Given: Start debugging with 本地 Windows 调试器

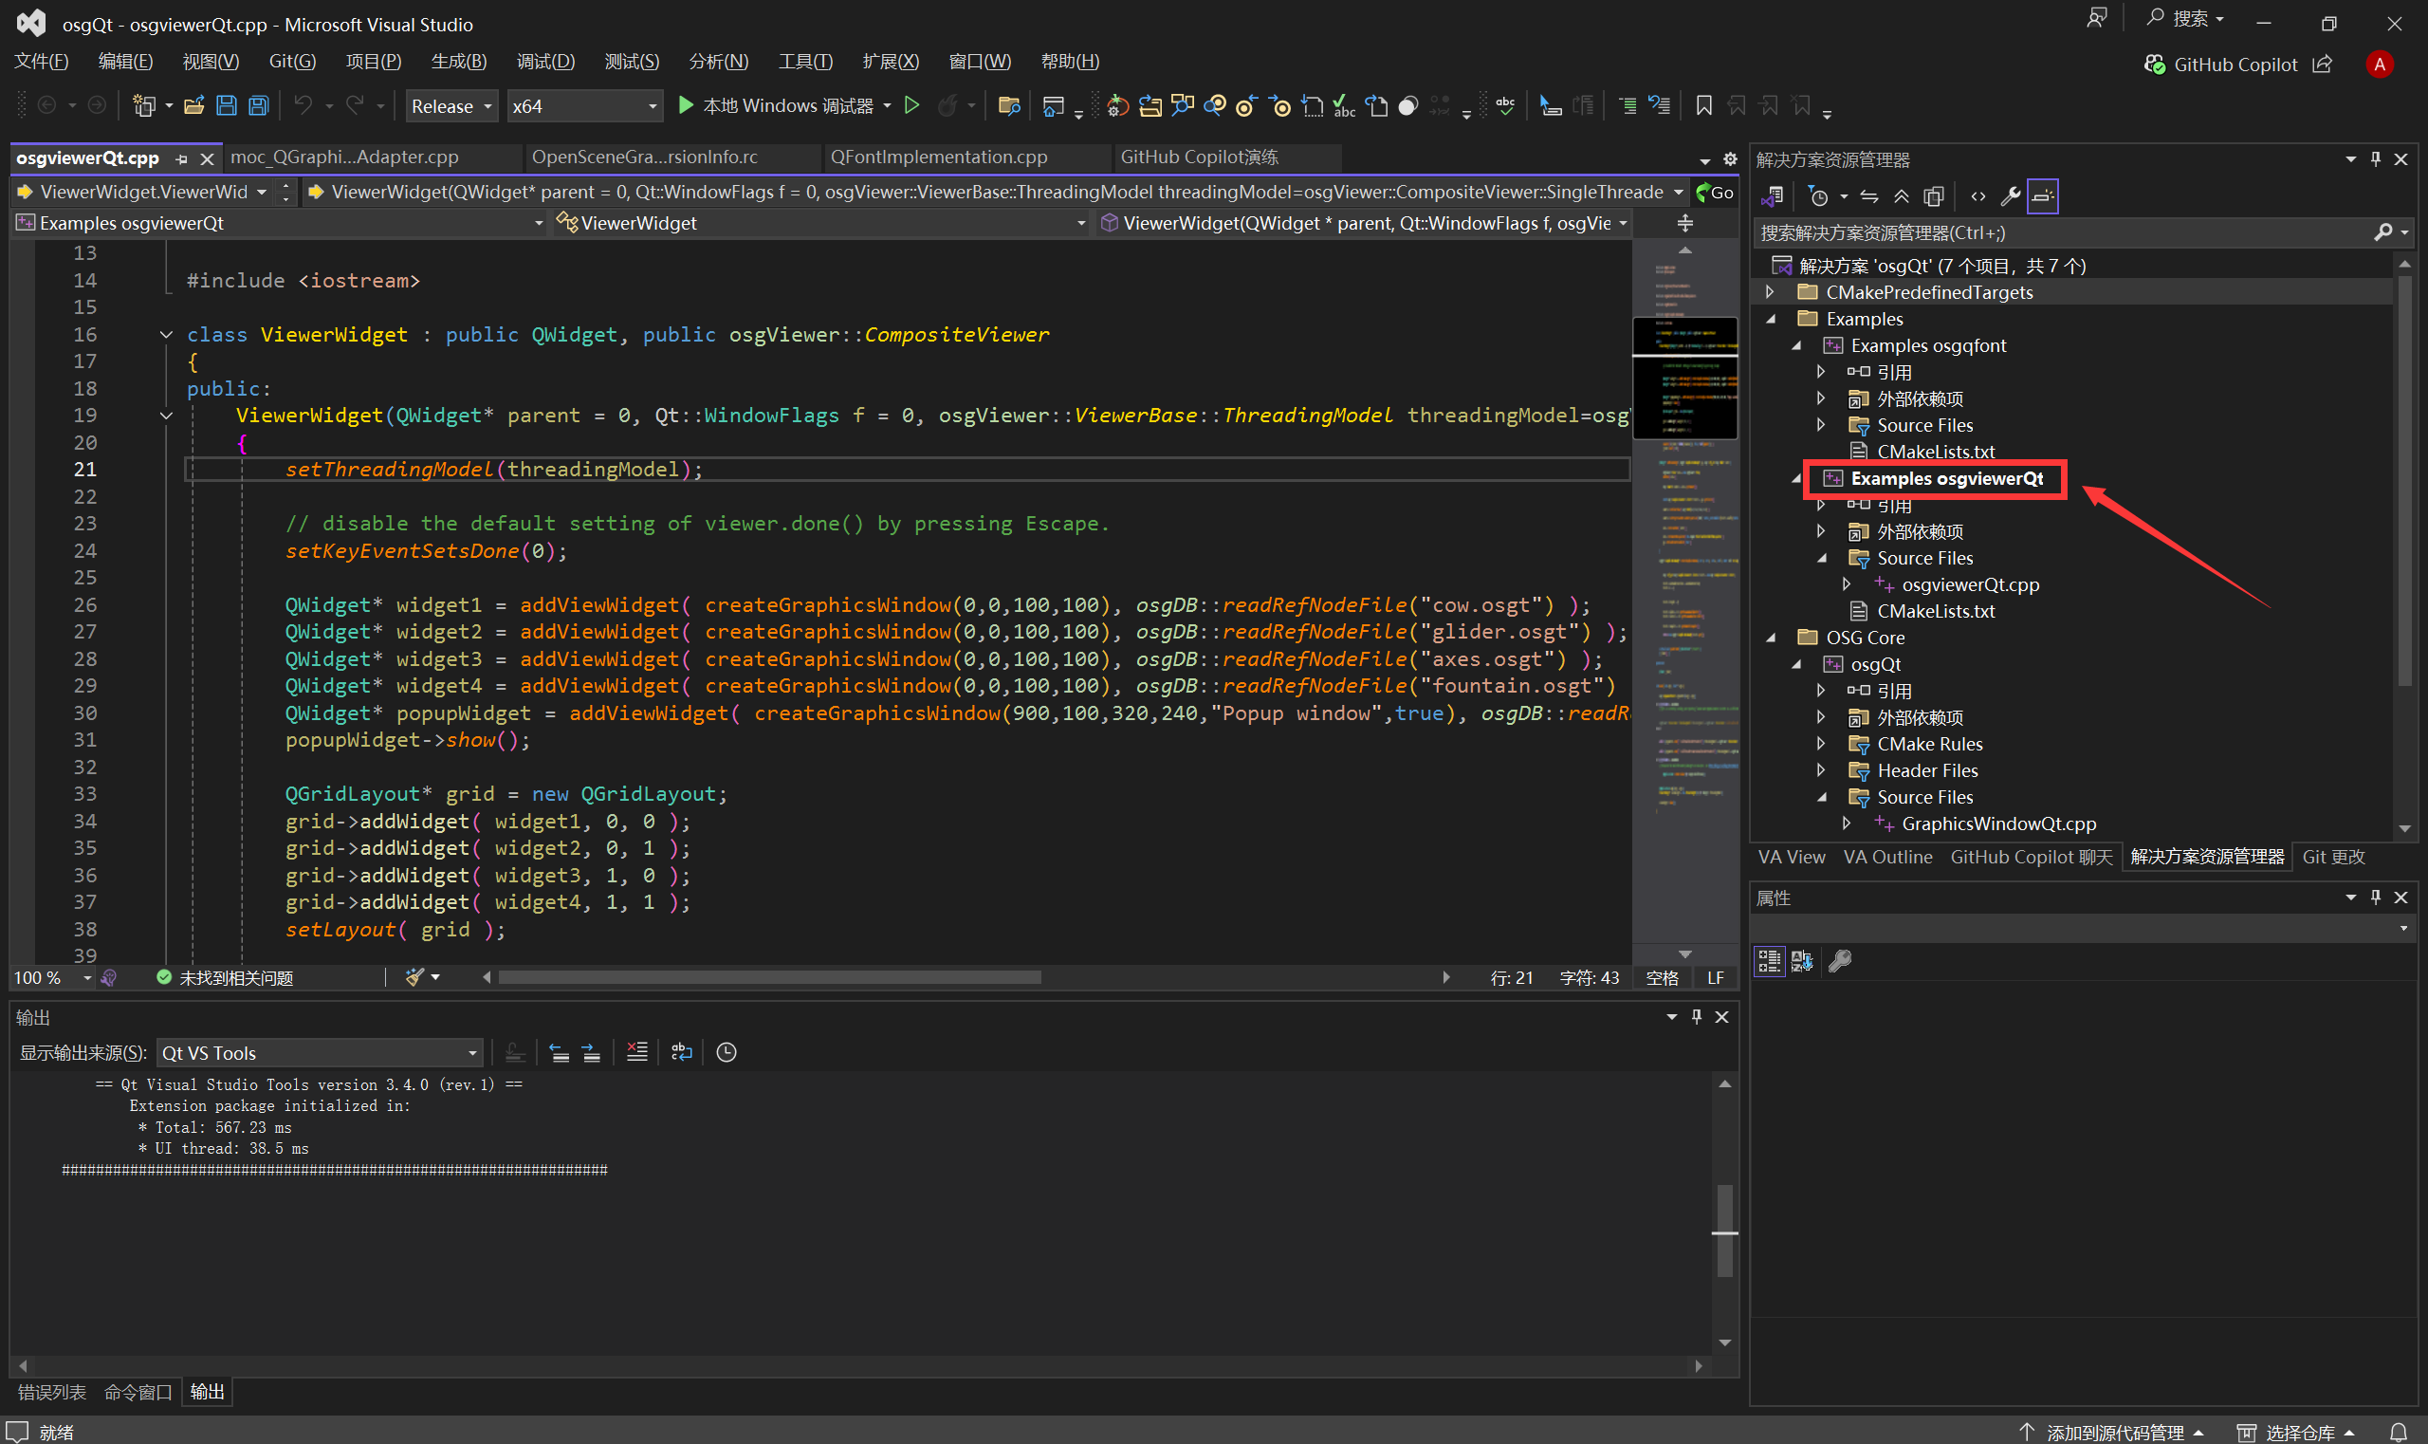Looking at the screenshot, I should coord(775,105).
